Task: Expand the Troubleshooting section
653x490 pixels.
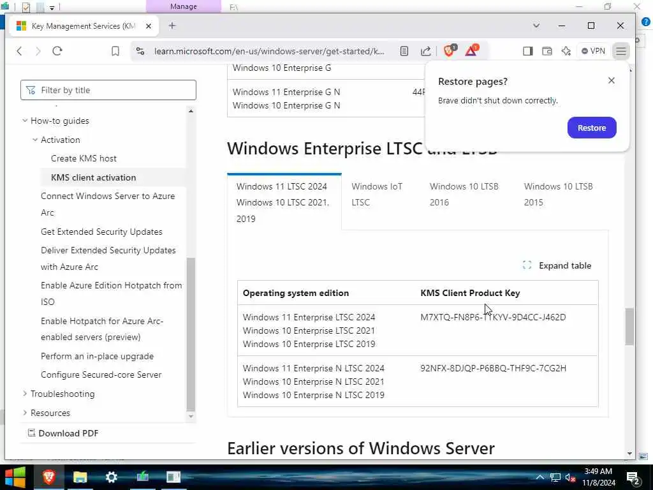Action: pyautogui.click(x=25, y=393)
